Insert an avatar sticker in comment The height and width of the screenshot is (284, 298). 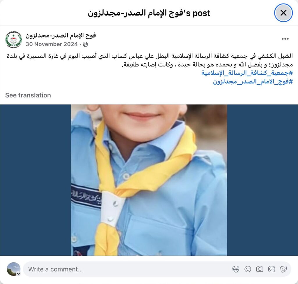236,269
